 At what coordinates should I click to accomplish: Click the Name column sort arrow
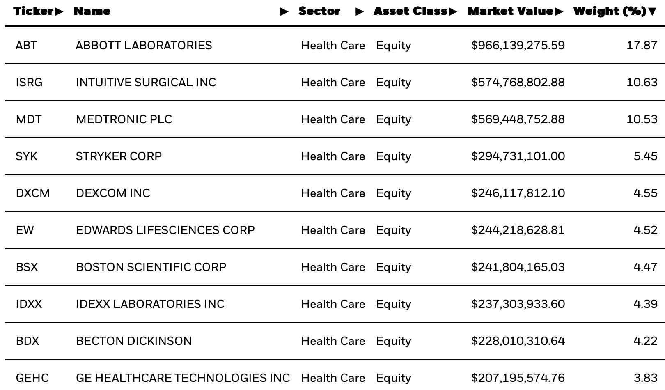[x=284, y=12]
